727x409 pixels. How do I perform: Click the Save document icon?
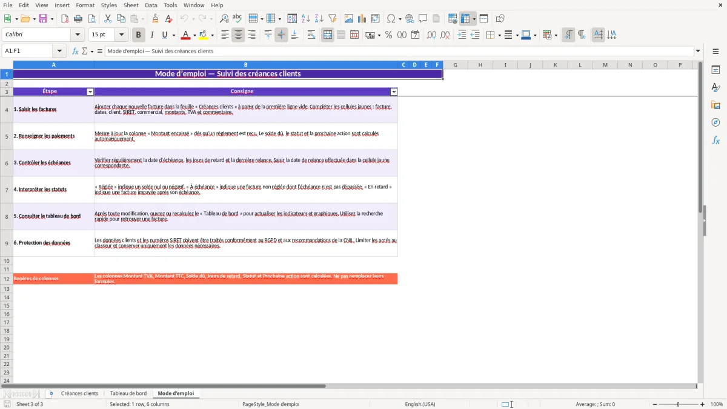[44, 19]
